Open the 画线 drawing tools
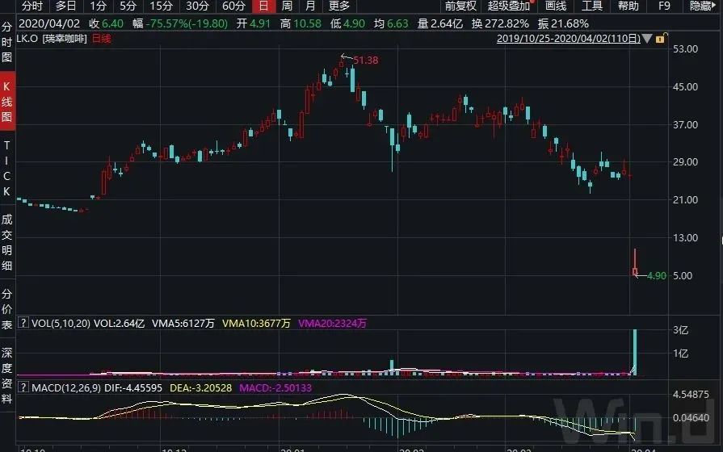This screenshot has width=723, height=452. point(555,6)
